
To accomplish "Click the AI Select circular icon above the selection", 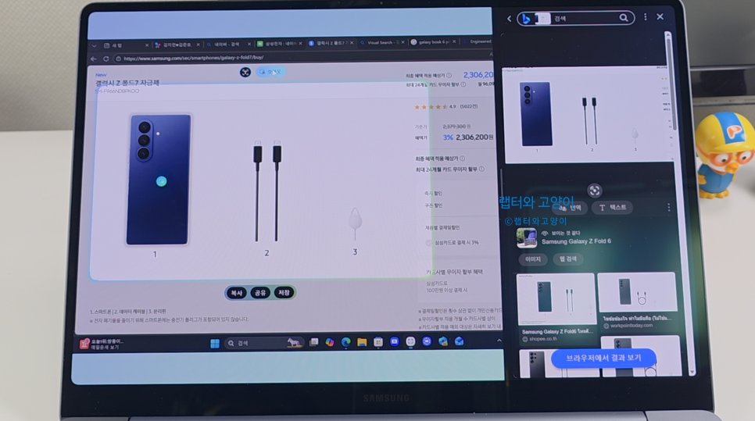I will (245, 72).
